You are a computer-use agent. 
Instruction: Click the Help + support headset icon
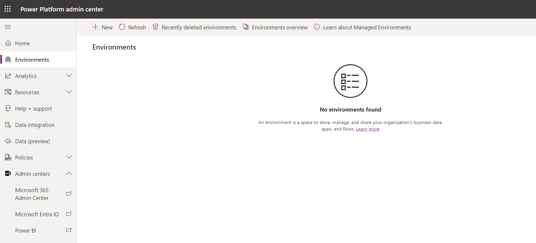click(8, 108)
